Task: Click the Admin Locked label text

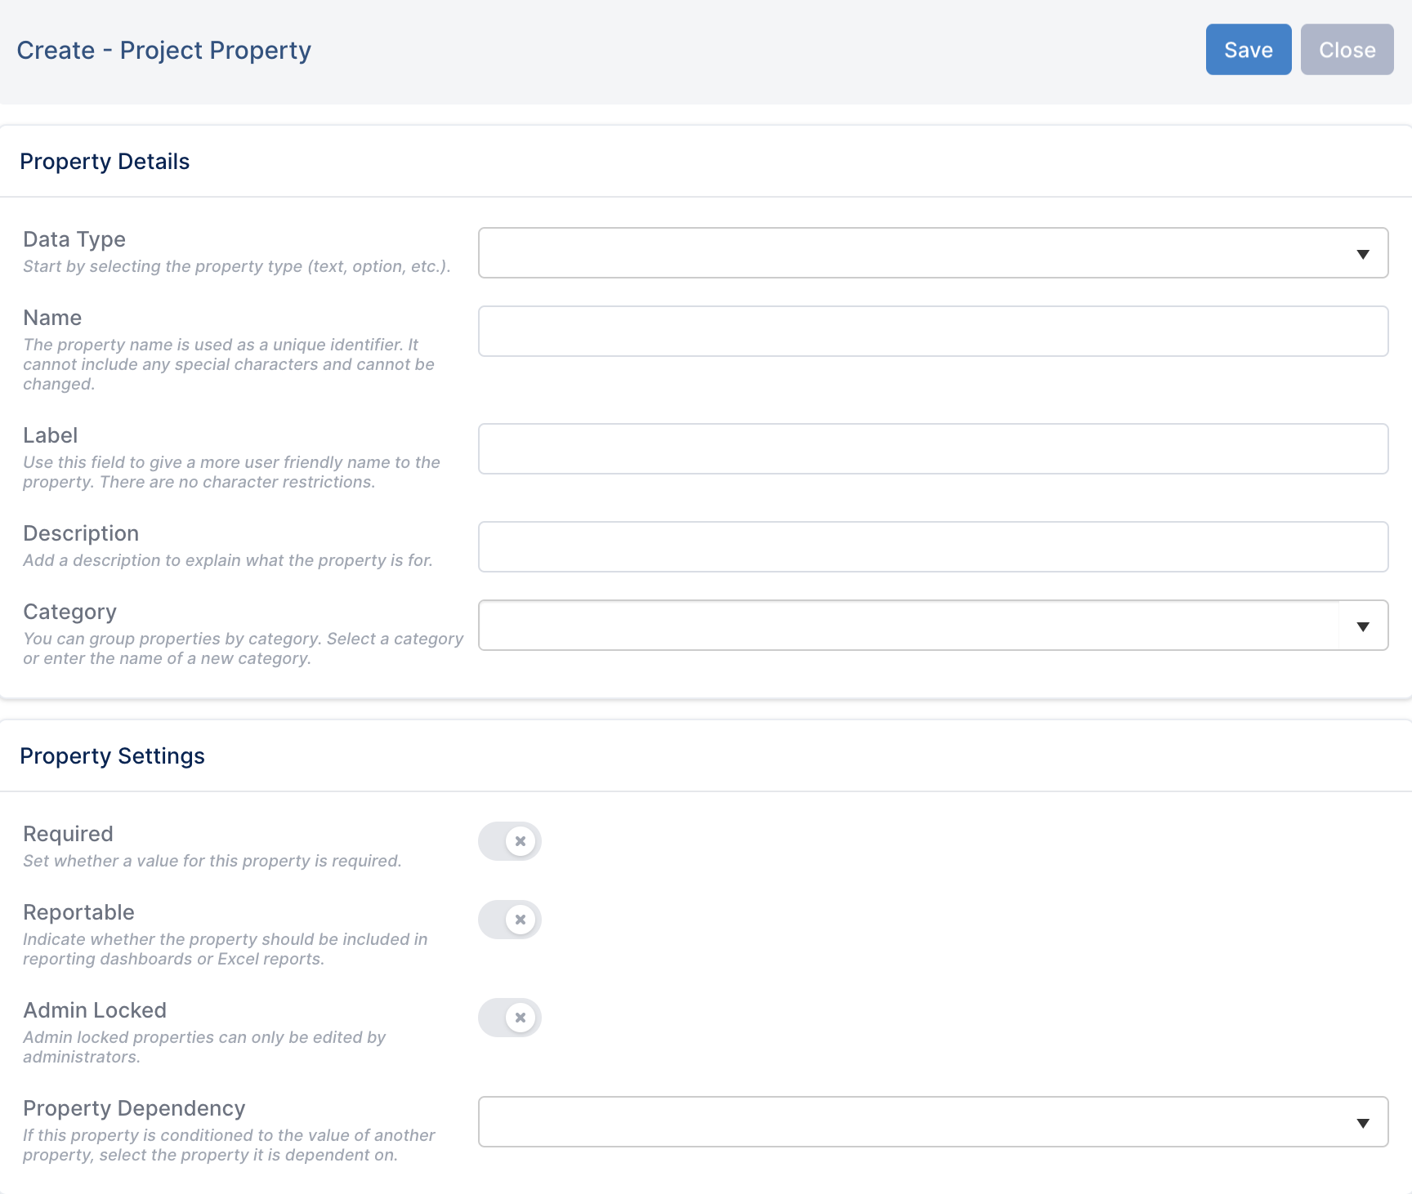Action: [x=95, y=1010]
